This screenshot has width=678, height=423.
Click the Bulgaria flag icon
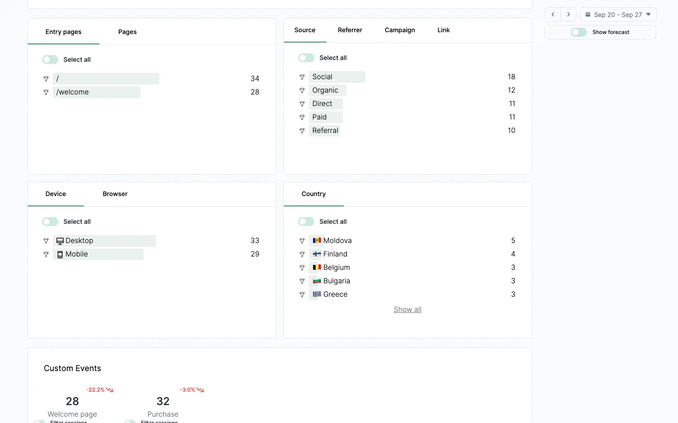[317, 281]
